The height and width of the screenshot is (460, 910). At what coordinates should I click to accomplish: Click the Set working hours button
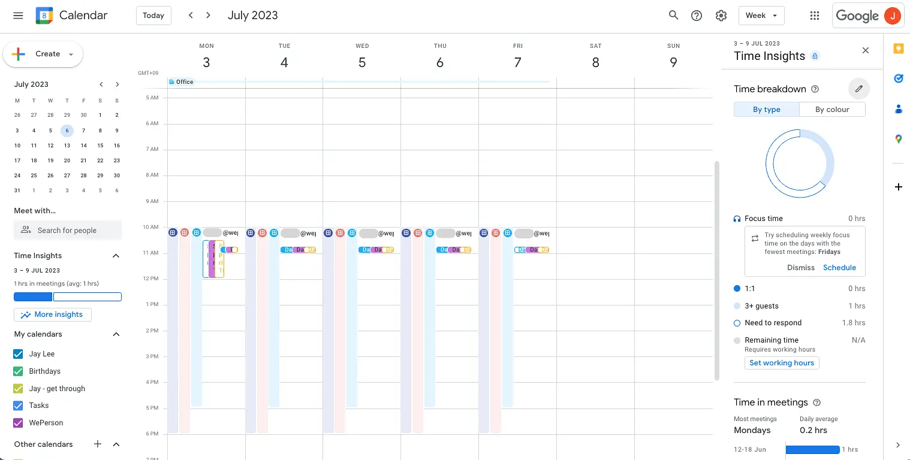[782, 363]
